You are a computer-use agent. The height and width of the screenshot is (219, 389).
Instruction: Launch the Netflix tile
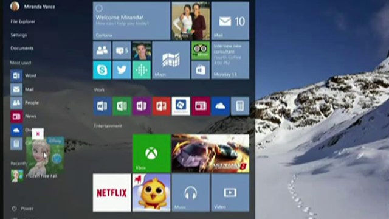click(112, 193)
